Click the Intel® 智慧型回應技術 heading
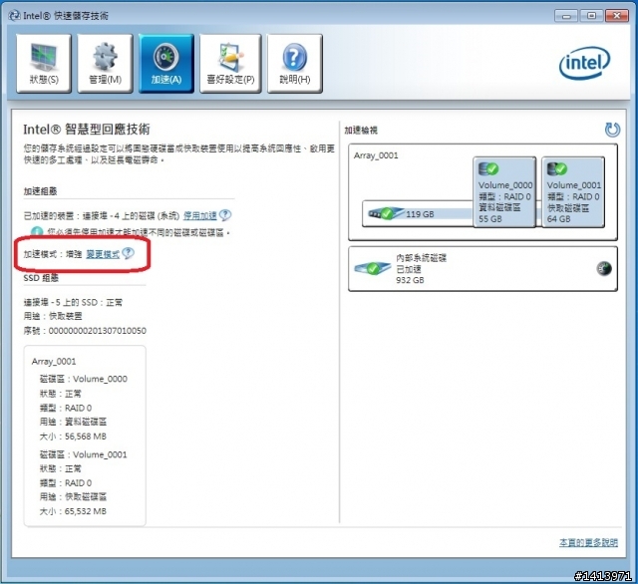 (x=87, y=130)
